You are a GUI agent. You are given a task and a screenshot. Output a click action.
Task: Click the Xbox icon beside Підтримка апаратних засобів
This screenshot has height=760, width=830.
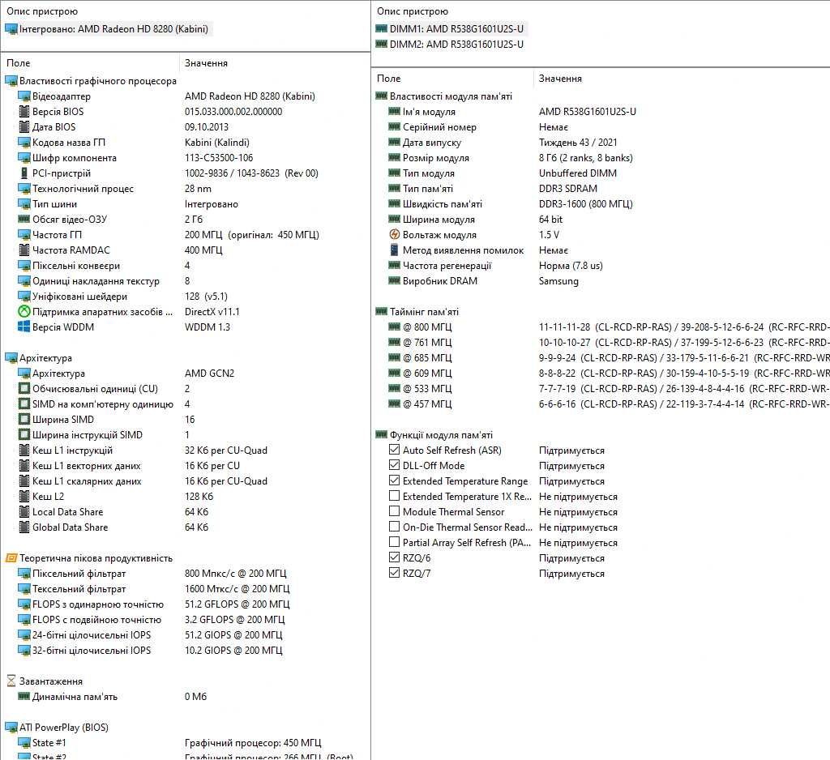(24, 312)
